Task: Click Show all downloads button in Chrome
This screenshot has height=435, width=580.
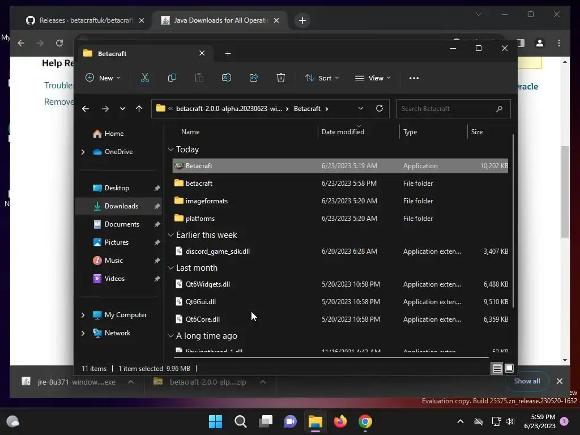Action: coord(527,381)
